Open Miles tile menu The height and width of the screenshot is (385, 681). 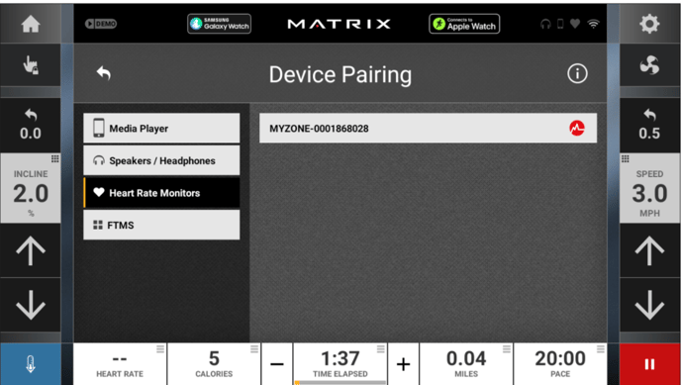point(507,349)
